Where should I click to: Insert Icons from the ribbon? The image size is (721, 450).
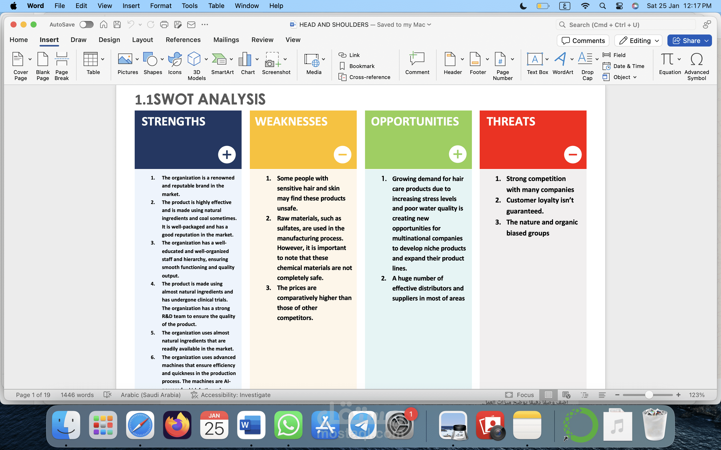174,63
